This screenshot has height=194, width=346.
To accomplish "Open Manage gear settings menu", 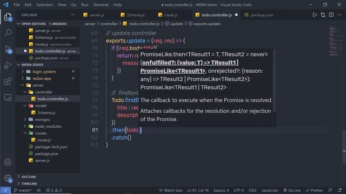I will coord(8,178).
